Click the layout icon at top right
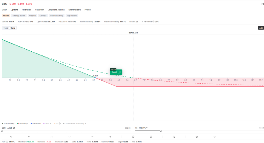The width and height of the screenshot is (264, 143). [262, 4]
